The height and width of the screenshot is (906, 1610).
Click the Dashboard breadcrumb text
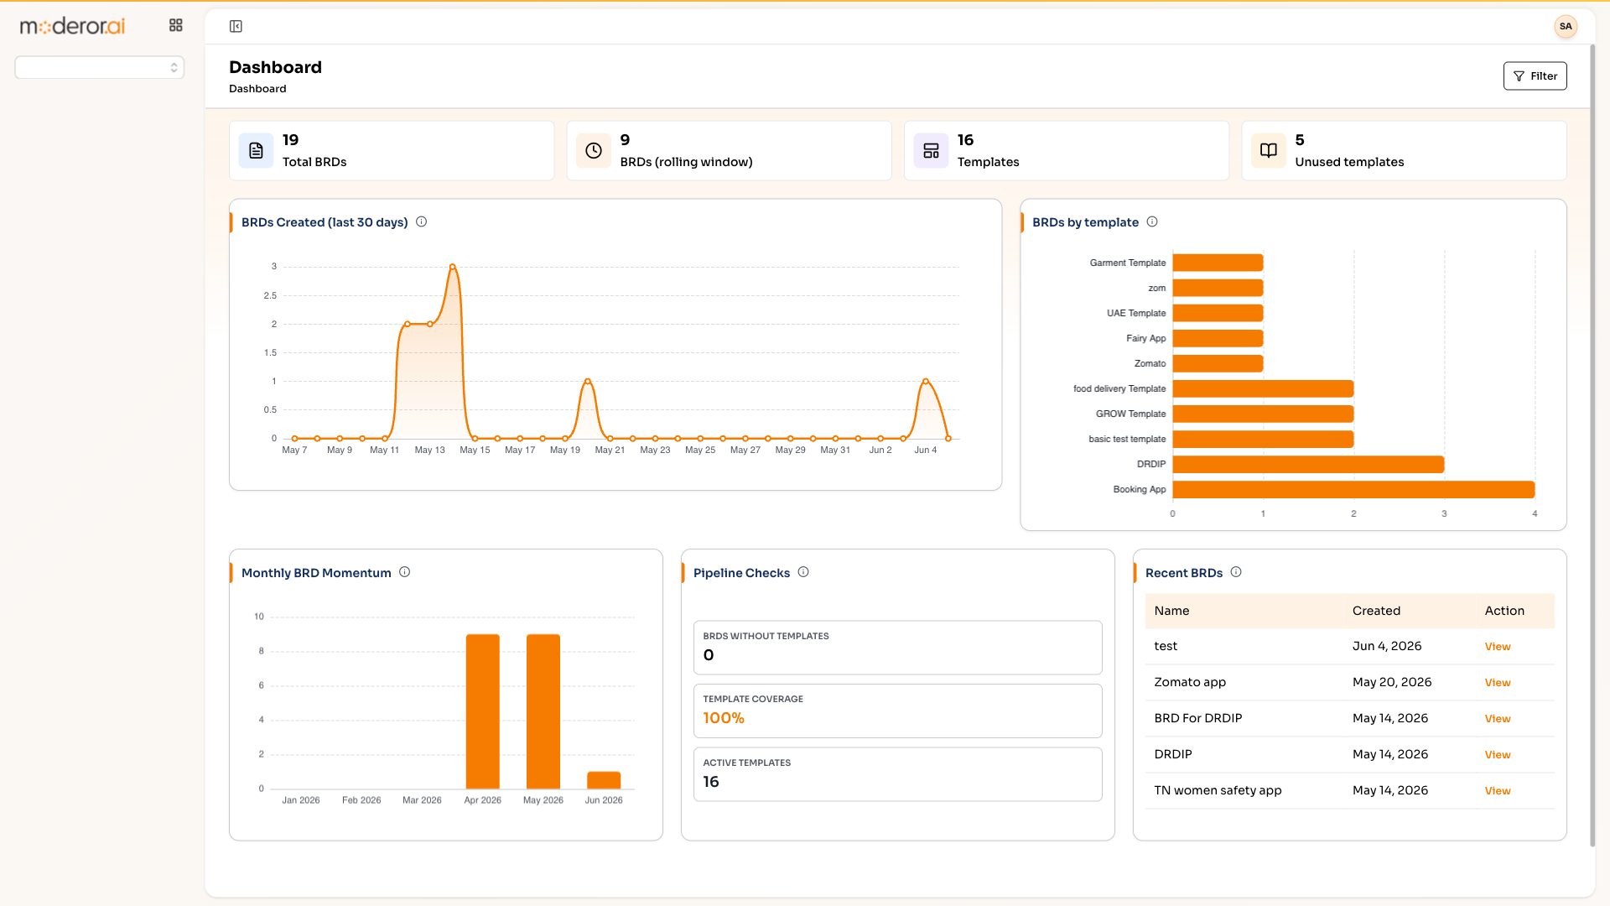pos(257,89)
